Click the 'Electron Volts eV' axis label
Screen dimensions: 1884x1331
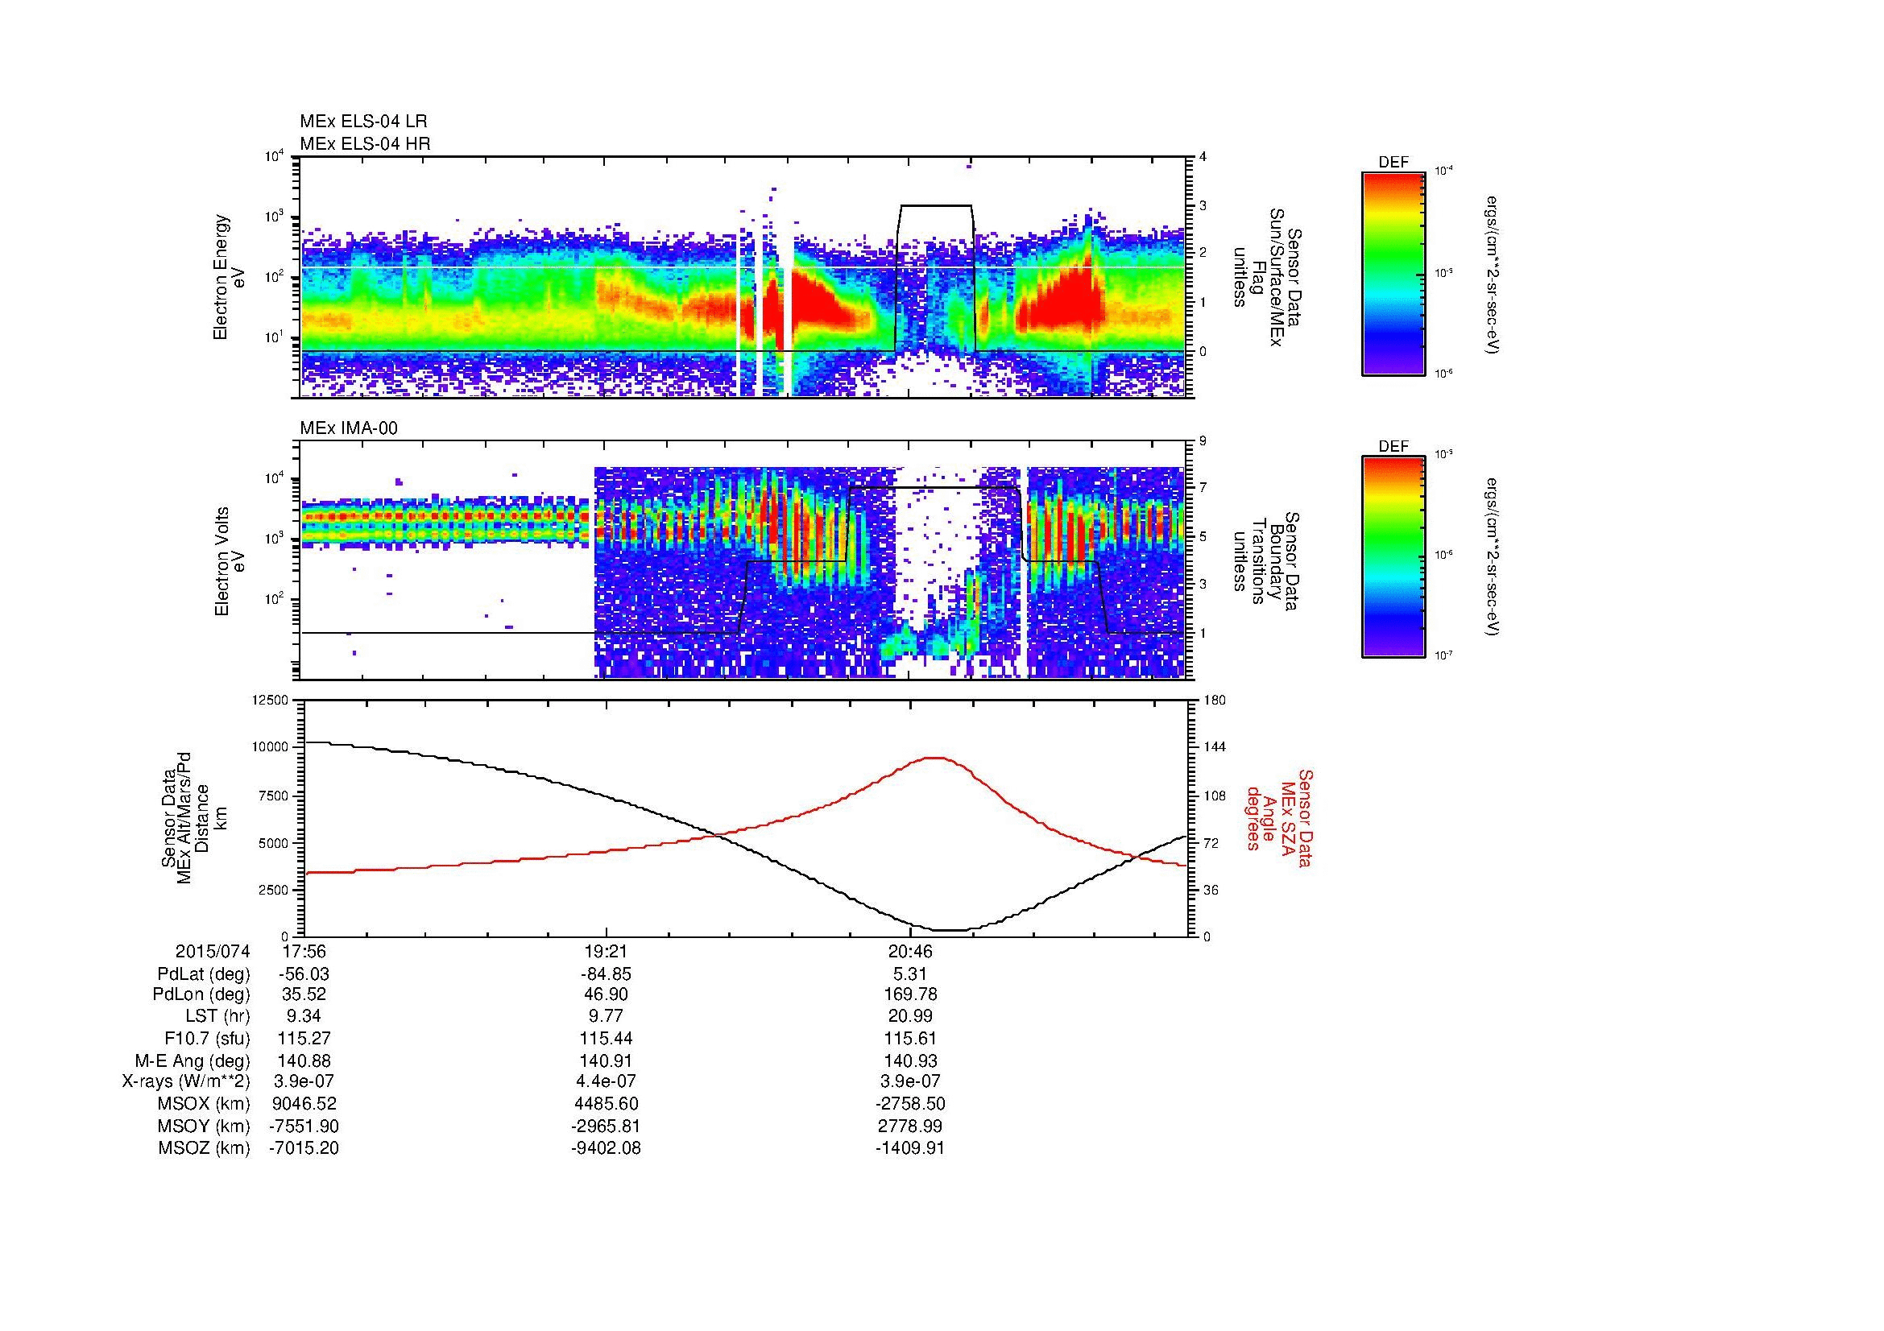click(x=229, y=561)
